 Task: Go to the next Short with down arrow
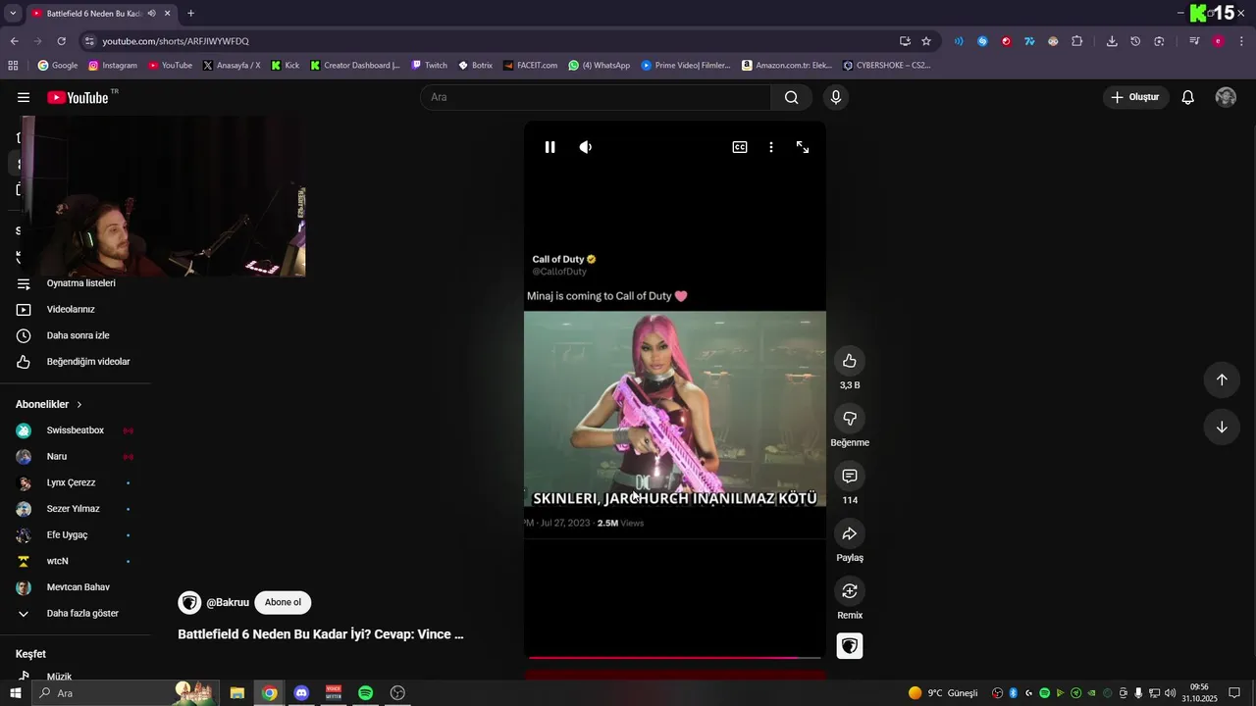[x=1222, y=427]
